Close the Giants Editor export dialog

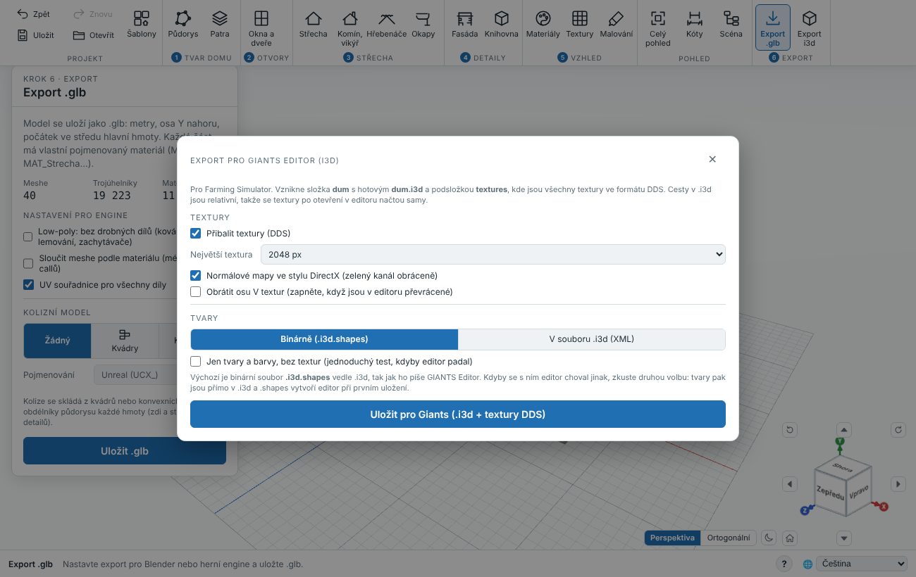(712, 159)
